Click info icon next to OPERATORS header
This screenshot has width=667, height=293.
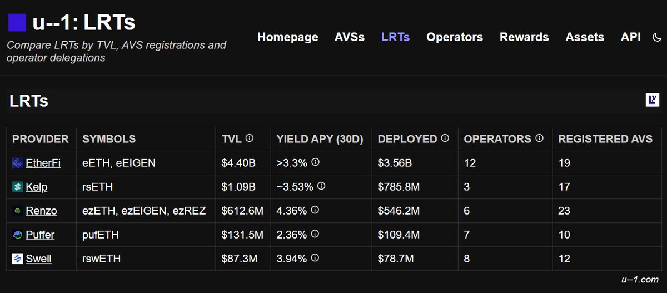[x=539, y=138]
